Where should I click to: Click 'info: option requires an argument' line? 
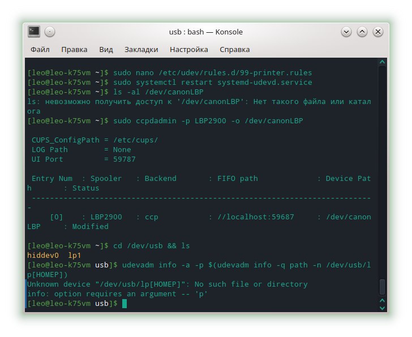(x=118, y=294)
